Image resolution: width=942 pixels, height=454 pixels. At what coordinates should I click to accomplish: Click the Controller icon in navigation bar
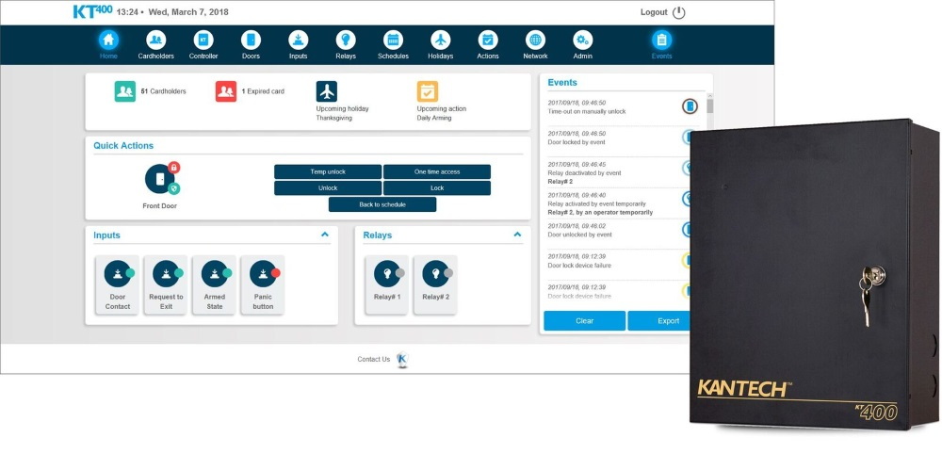coord(203,41)
